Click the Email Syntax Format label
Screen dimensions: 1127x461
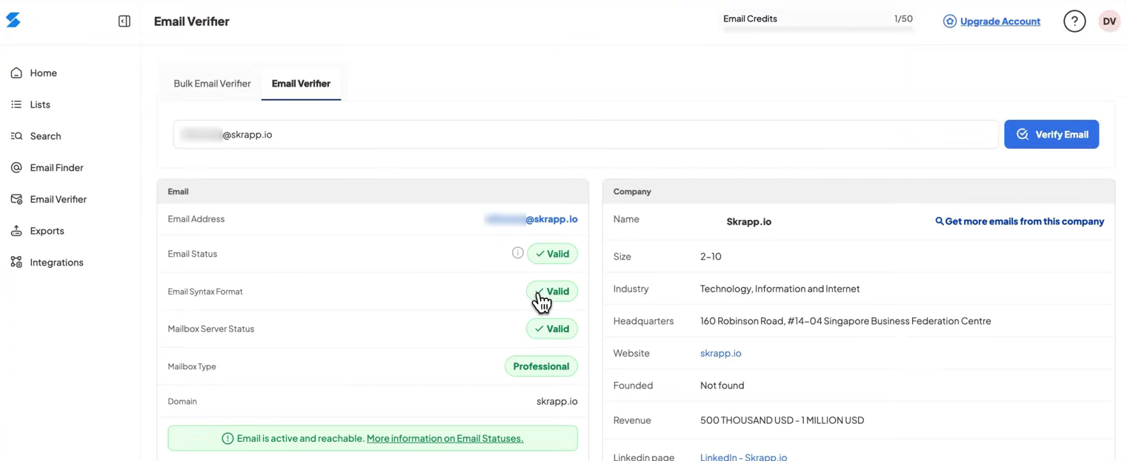(x=205, y=292)
